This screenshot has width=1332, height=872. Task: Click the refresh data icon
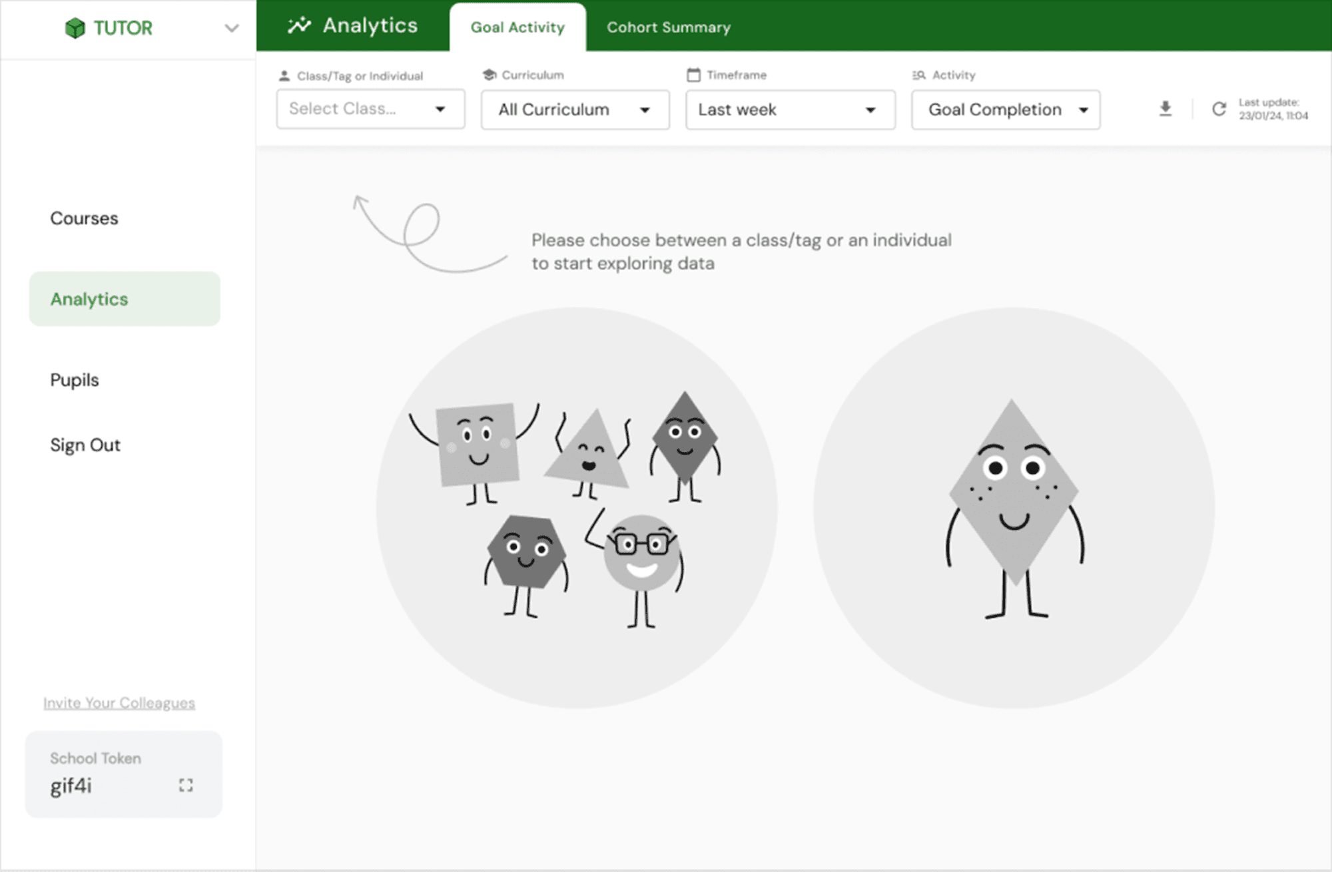[x=1219, y=109]
